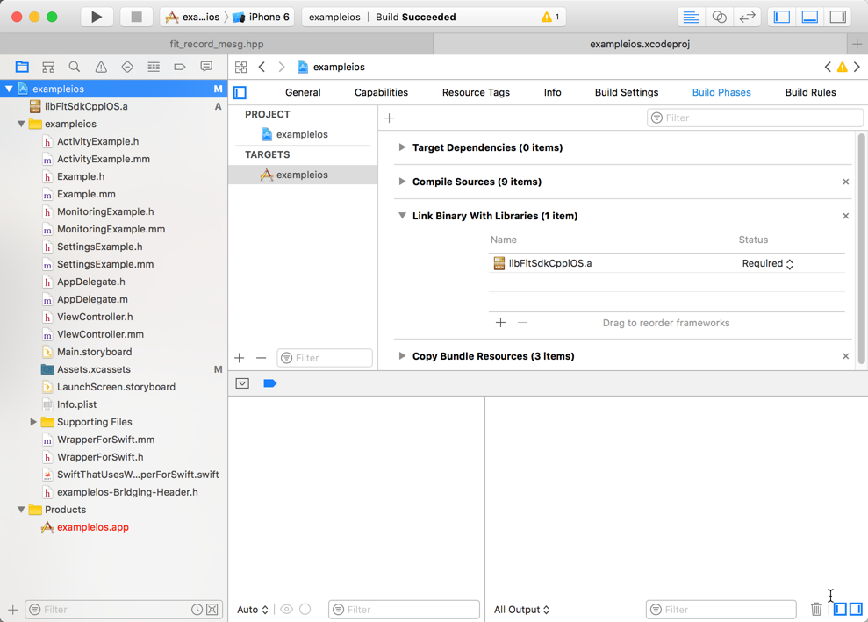The image size is (868, 622).
Task: Open the Build Settings tab
Action: (626, 92)
